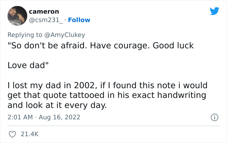This screenshot has height=143, width=227.
Task: Follow the @csm231_ account
Action: coord(78,20)
